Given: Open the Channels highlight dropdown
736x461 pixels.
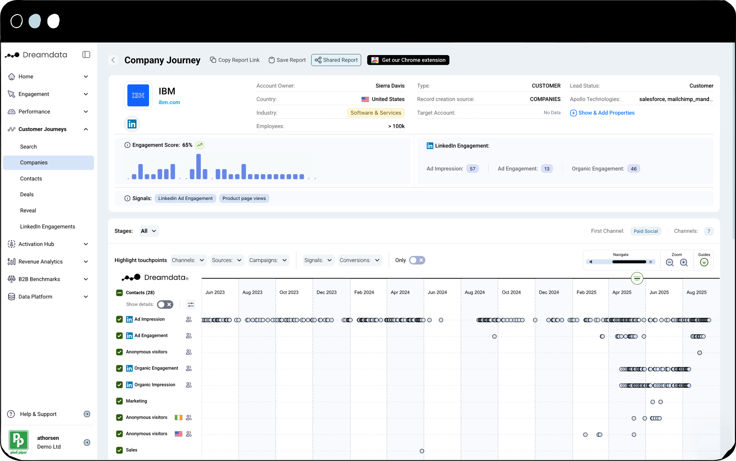Looking at the screenshot, I should 188,260.
